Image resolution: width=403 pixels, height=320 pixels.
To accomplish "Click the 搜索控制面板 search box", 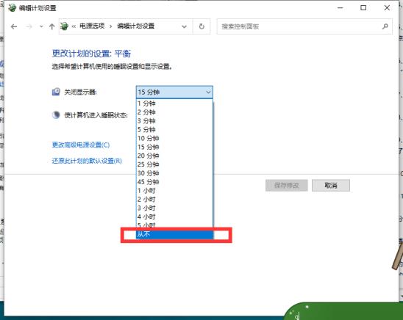I will click(x=304, y=26).
